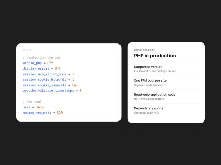The height and width of the screenshot is (165, 221).
Task: Select the 'user' key in www.conf
Action: tap(27, 107)
